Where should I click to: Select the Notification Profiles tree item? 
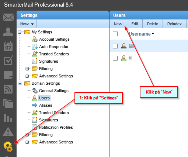pyautogui.click(x=56, y=127)
